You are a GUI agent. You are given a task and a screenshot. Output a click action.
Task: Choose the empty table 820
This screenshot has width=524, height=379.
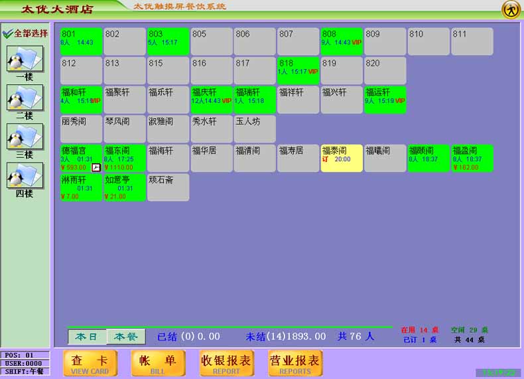[385, 70]
